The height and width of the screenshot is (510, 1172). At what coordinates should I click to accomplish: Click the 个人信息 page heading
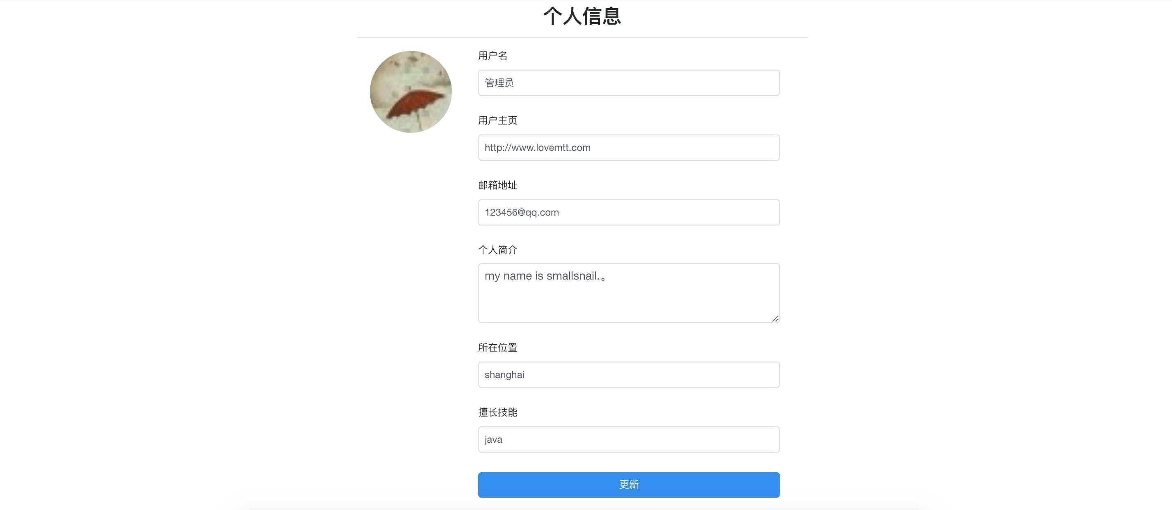pos(582,16)
